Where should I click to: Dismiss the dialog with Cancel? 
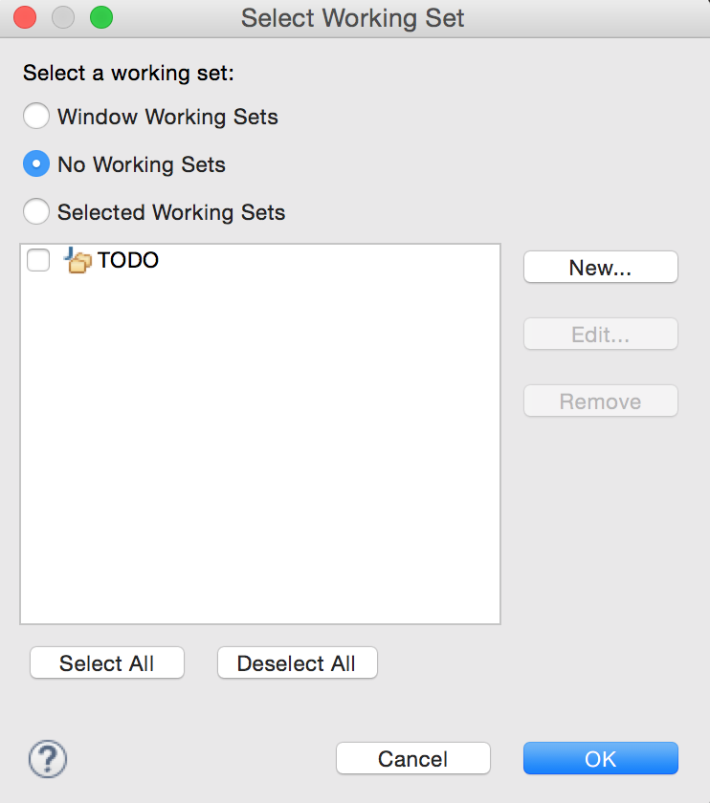point(412,758)
